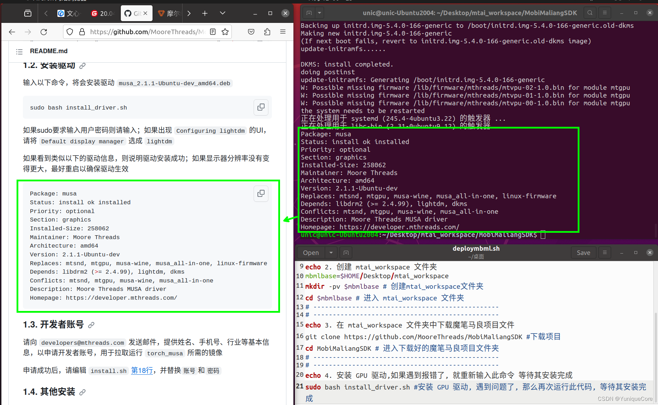
Task: Go back in Firefox history
Action: pyautogui.click(x=12, y=32)
